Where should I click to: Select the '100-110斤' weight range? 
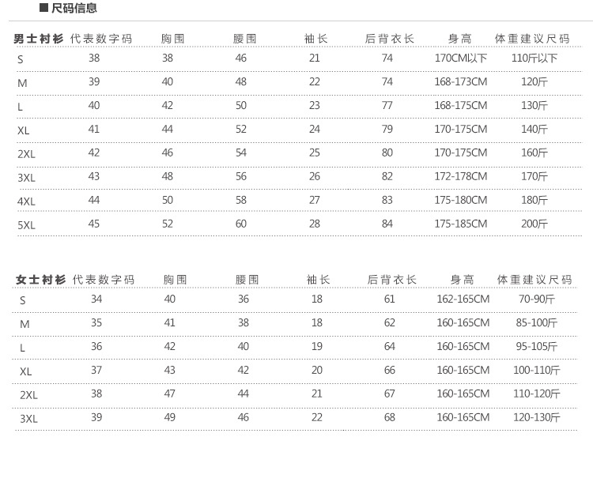click(537, 370)
